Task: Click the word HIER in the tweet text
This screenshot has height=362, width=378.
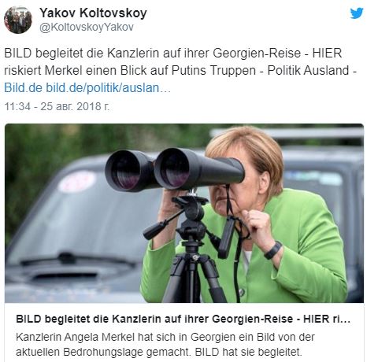Action: [327, 54]
